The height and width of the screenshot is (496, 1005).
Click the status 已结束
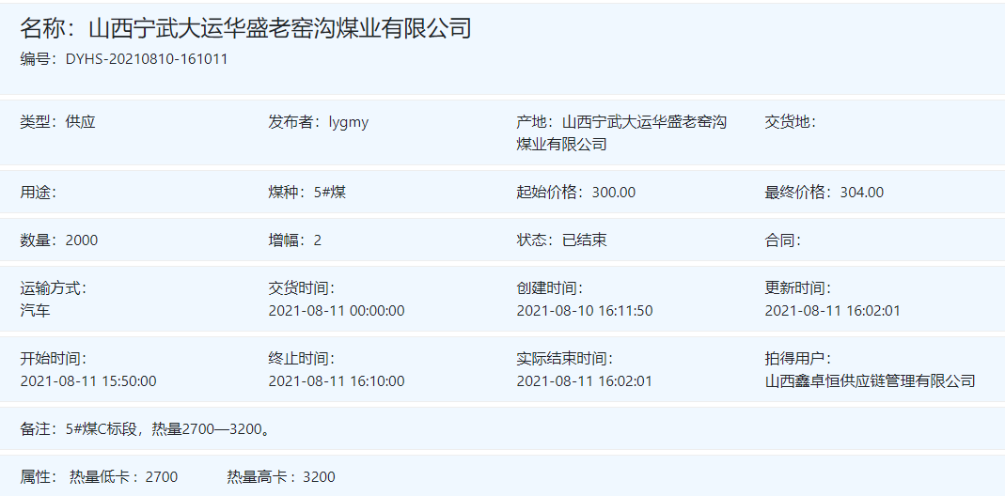[585, 240]
